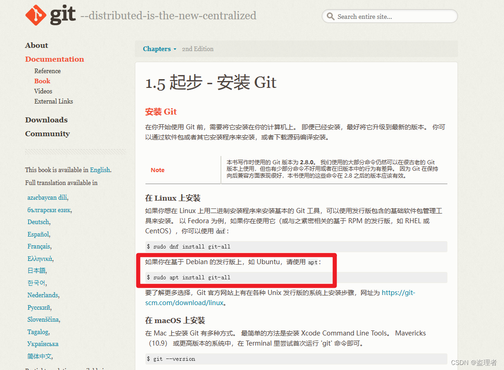Open the Documentation section
Image resolution: width=504 pixels, height=370 pixels.
[55, 59]
